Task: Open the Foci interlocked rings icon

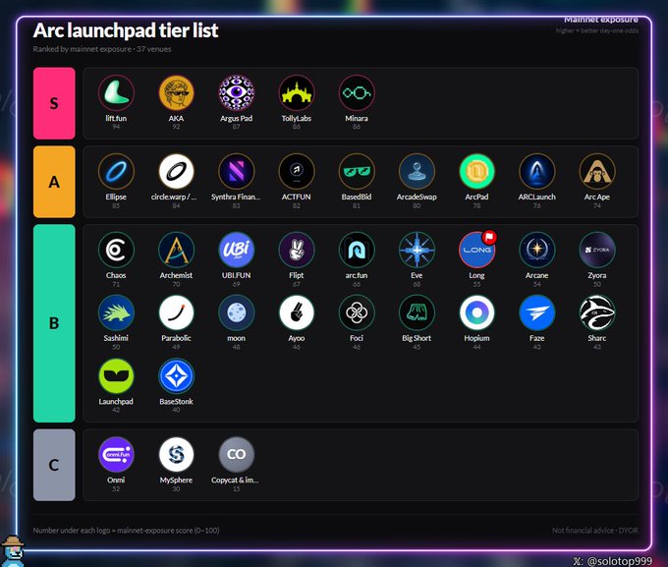Action: click(x=357, y=312)
